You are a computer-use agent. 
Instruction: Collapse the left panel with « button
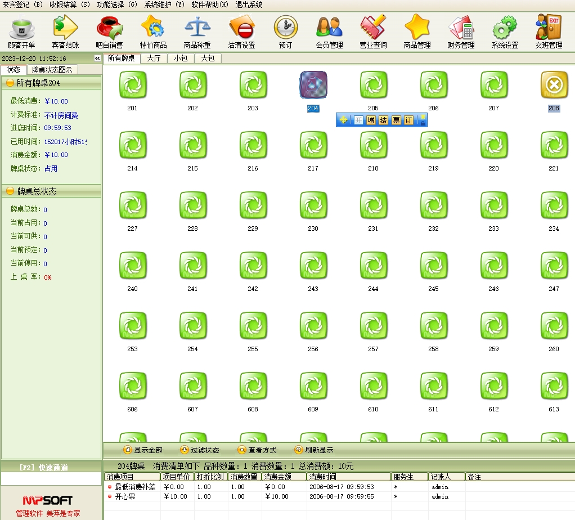[x=97, y=59]
